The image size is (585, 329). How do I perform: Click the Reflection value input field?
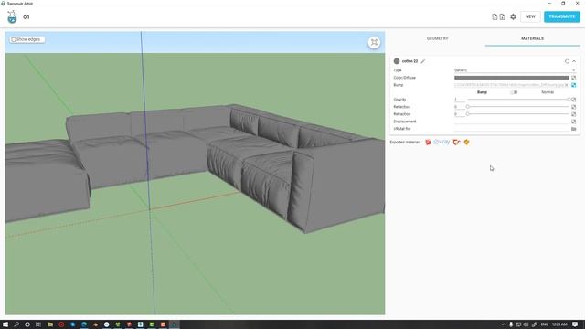(459, 107)
